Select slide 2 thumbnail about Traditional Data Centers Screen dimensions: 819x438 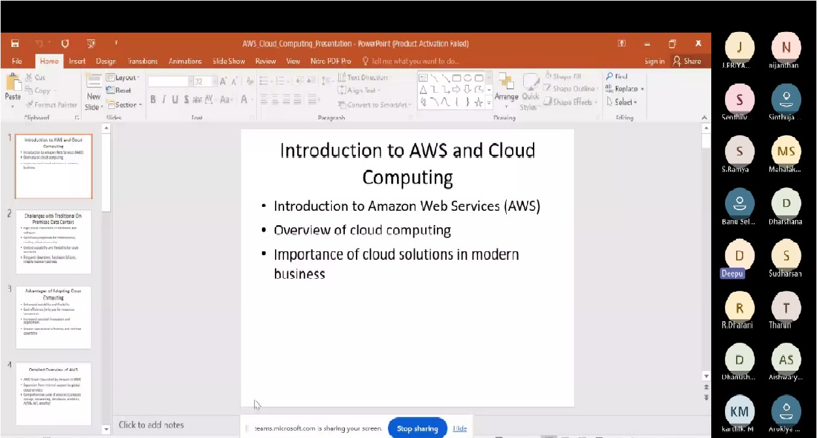point(54,242)
